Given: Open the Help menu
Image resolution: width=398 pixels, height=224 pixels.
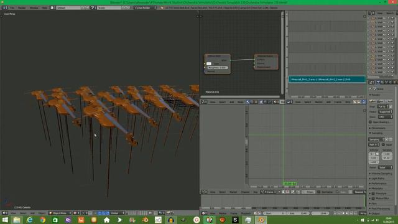Looking at the screenshot, I should [x=44, y=8].
